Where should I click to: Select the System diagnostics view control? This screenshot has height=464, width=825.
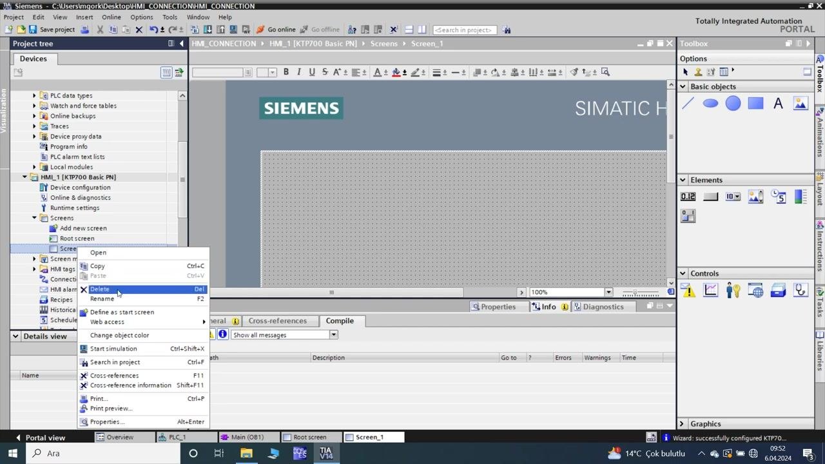801,291
